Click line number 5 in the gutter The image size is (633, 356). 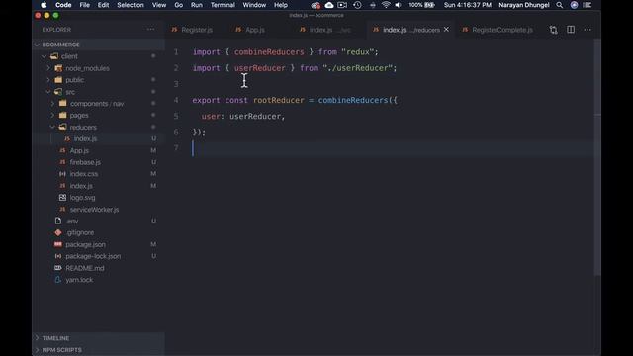(176, 117)
